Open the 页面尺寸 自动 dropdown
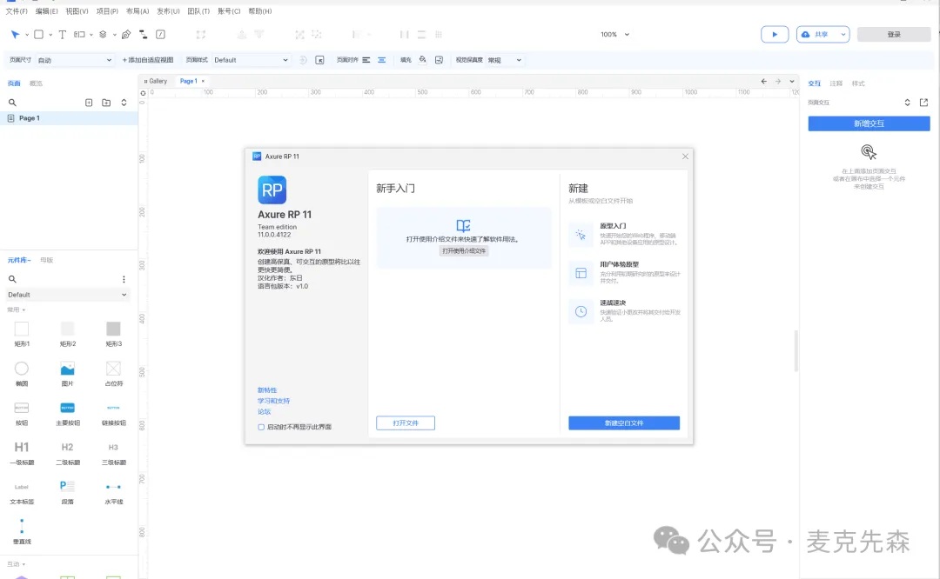 click(x=74, y=60)
